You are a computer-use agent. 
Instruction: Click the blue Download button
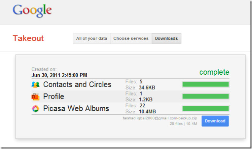(215, 121)
